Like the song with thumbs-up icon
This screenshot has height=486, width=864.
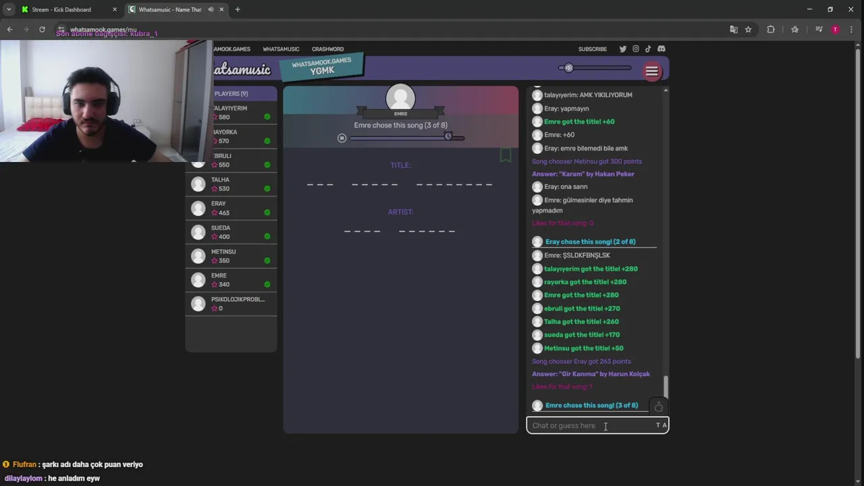pyautogui.click(x=658, y=406)
